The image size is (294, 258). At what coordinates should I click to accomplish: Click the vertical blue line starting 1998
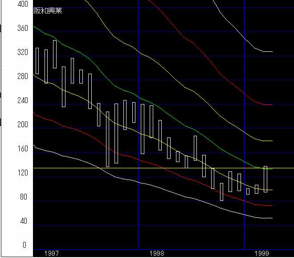pos(139,134)
